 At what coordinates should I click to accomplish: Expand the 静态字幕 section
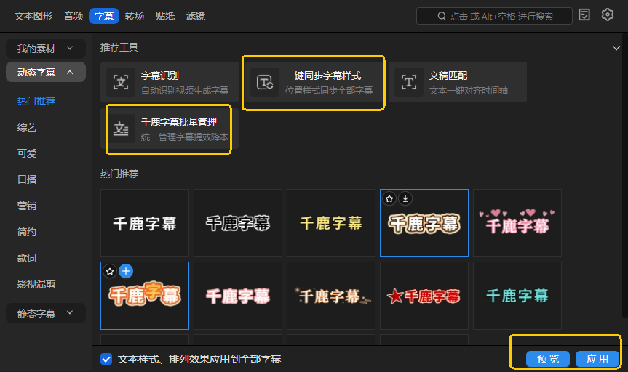pos(46,313)
